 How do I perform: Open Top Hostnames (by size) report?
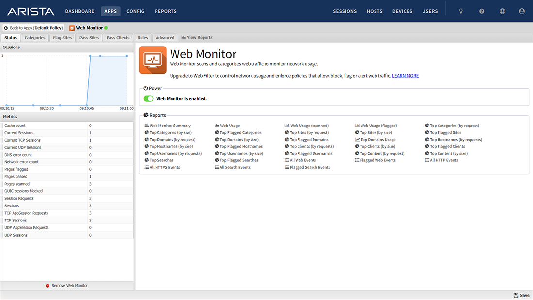[169, 146]
